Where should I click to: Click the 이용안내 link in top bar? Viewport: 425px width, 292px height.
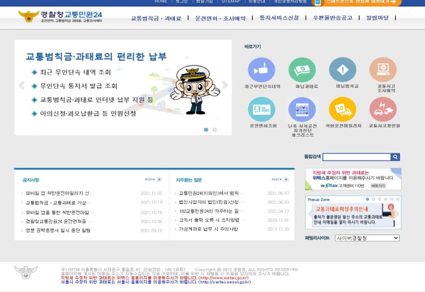pos(257,1)
